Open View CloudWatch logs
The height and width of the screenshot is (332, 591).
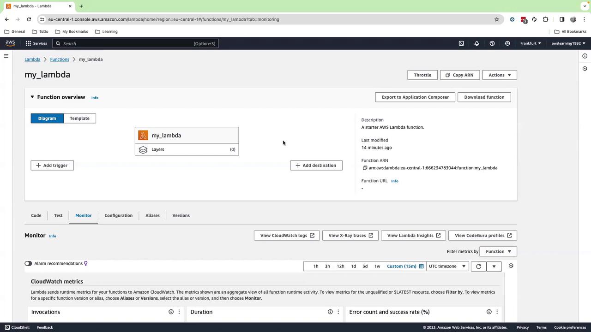[287, 236]
